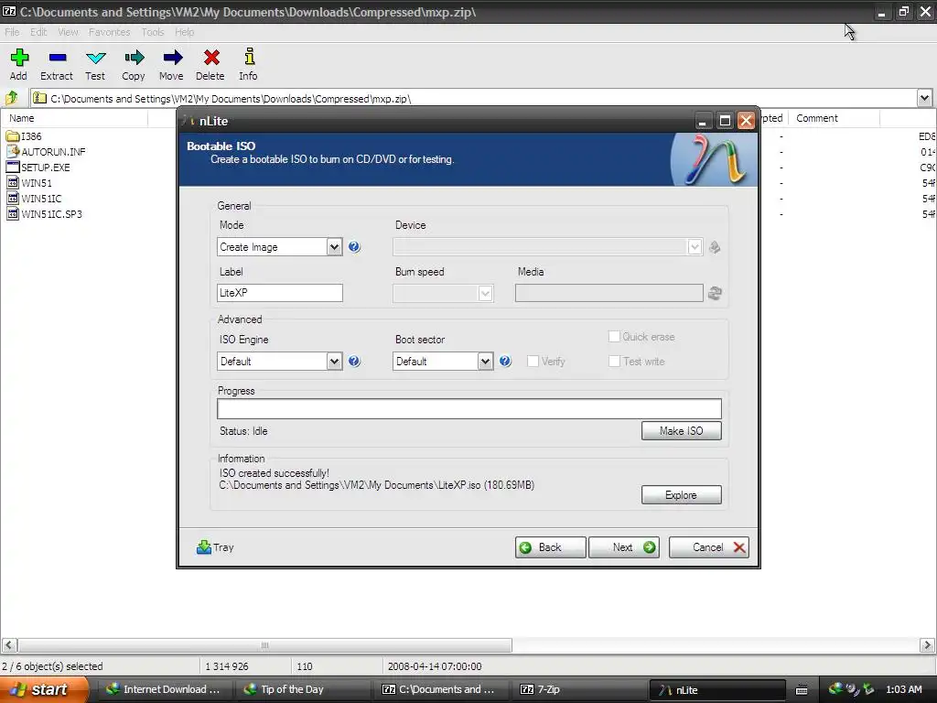
Task: Open the Tools menu in 7-Zip
Action: click(153, 32)
